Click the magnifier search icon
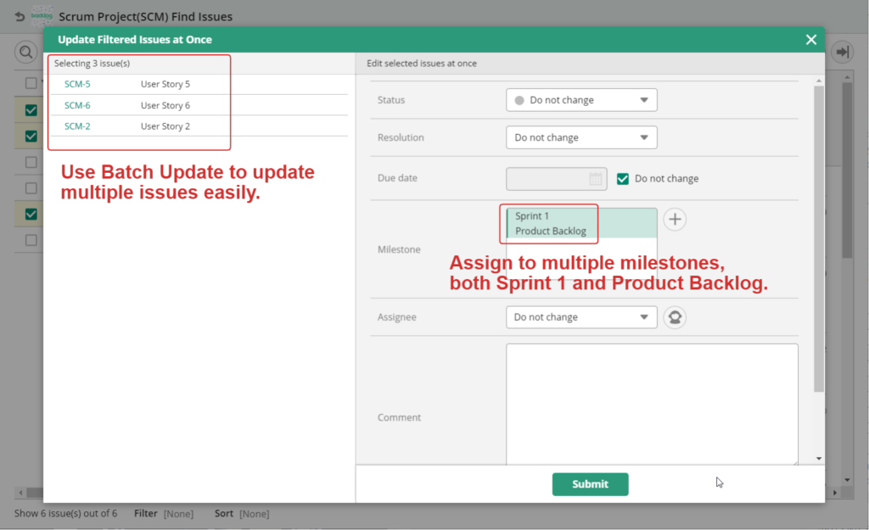The image size is (869, 530). pyautogui.click(x=25, y=53)
